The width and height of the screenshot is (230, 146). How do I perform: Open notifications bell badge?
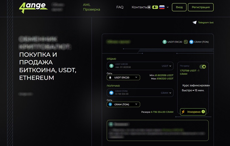(155, 7)
